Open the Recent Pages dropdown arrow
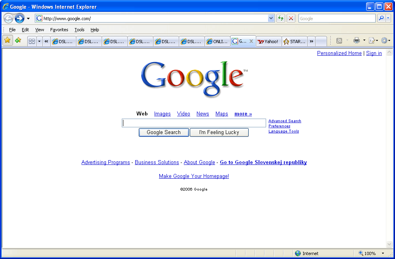This screenshot has width=395, height=259. 28,19
